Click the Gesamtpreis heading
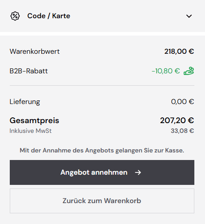205x224 pixels. (34, 120)
